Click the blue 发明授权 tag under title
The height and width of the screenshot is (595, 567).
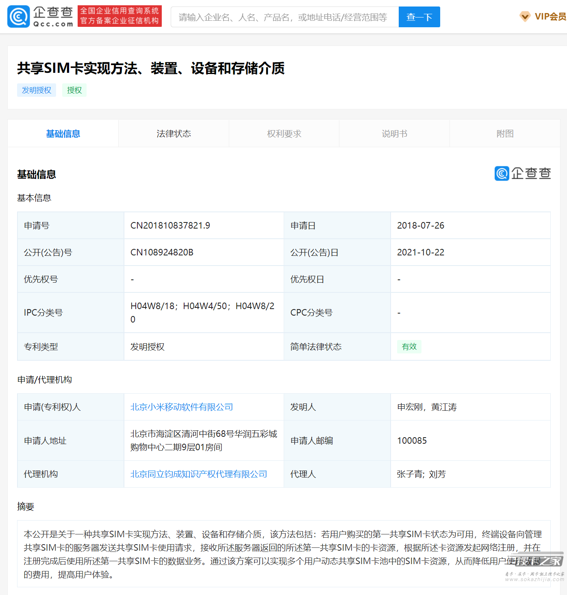pyautogui.click(x=37, y=90)
